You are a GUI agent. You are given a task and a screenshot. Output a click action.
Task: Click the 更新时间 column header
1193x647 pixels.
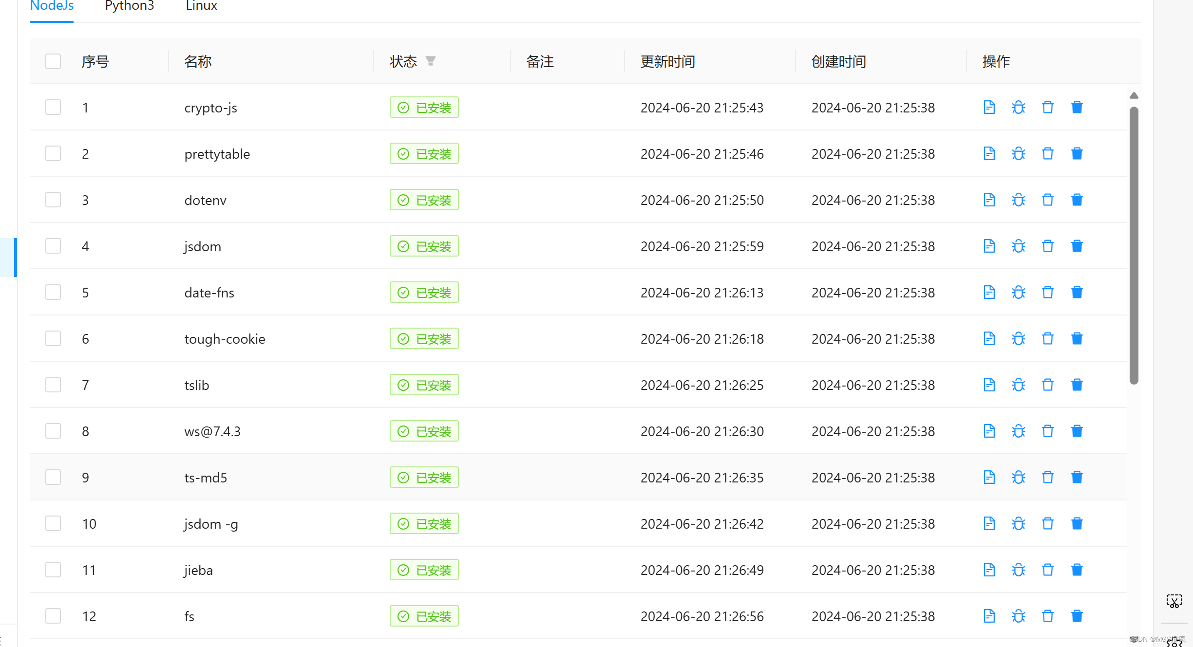point(667,62)
